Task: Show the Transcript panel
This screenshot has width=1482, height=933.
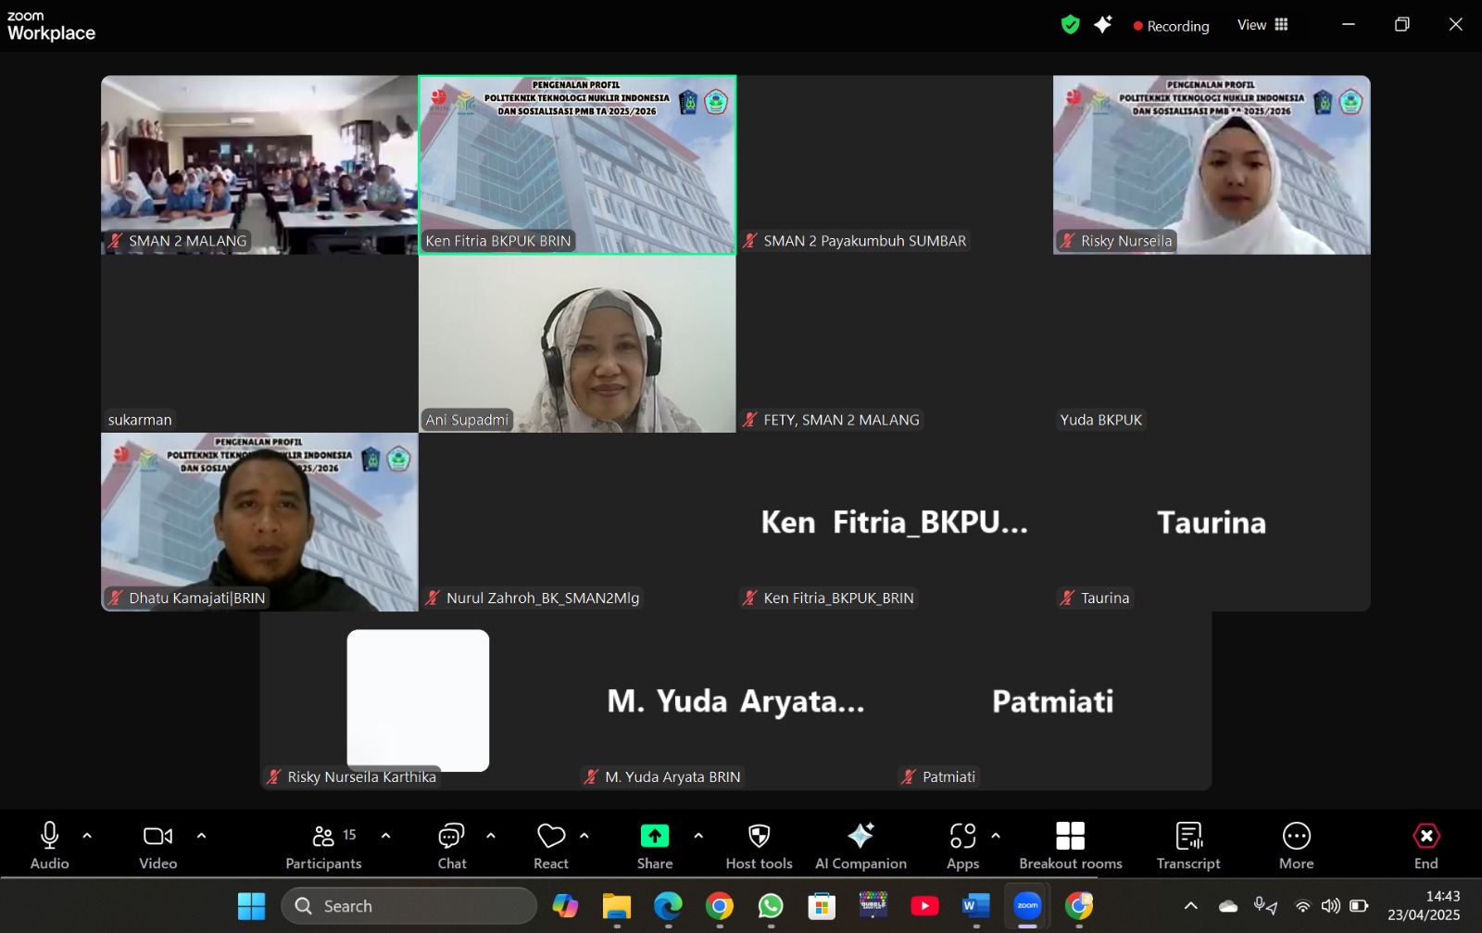Action: click(1188, 845)
